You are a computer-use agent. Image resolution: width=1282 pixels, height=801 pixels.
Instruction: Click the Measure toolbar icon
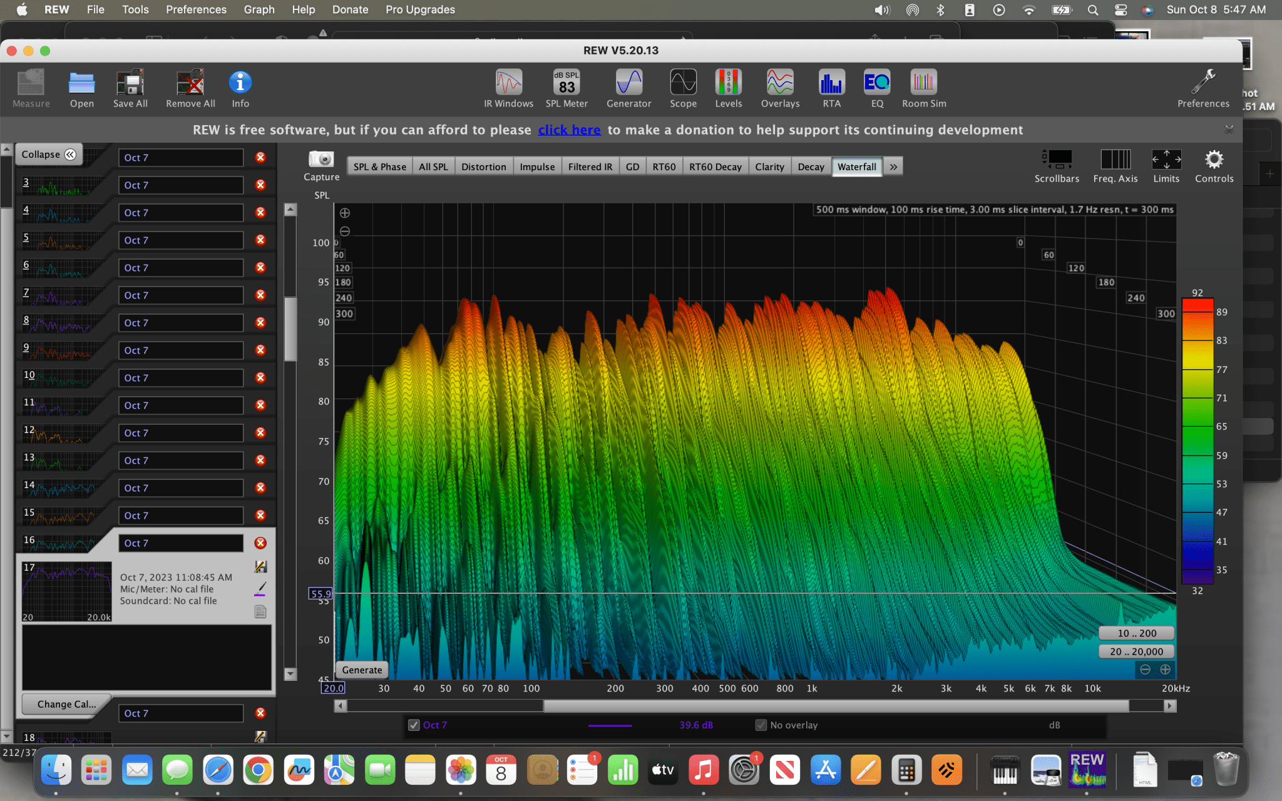click(x=31, y=88)
